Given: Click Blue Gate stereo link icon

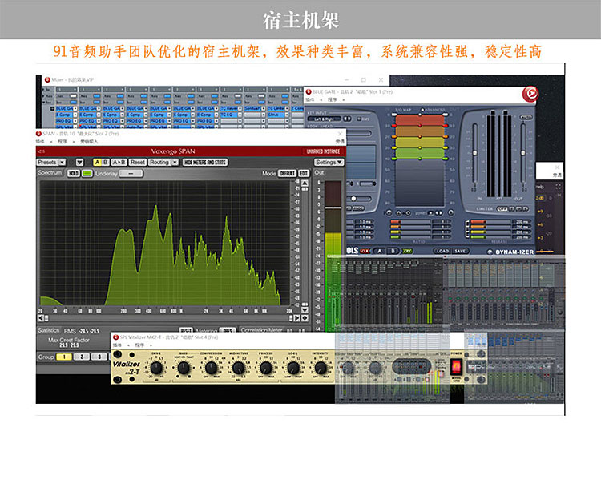Looking at the screenshot, I should pyautogui.click(x=347, y=119).
